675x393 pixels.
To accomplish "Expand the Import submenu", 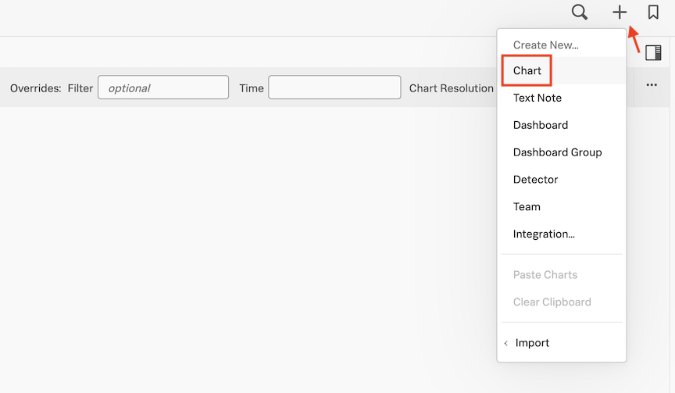I will (x=530, y=343).
